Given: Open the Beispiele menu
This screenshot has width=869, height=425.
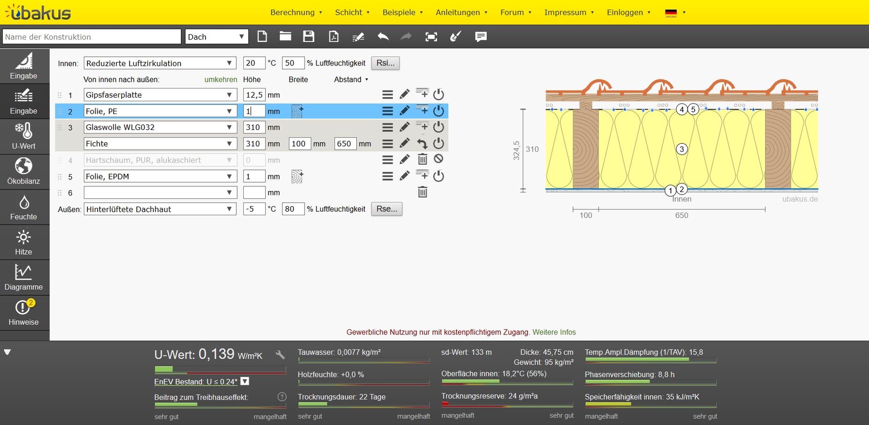Looking at the screenshot, I should point(402,12).
